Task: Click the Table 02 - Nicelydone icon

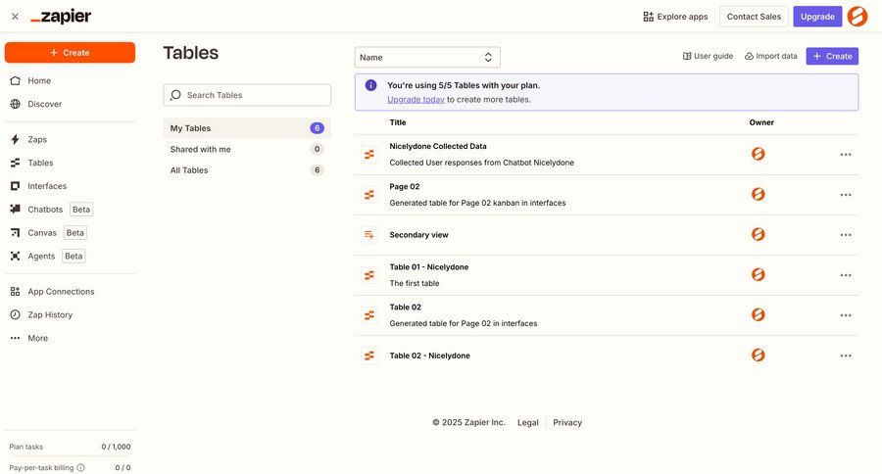Action: pyautogui.click(x=369, y=355)
